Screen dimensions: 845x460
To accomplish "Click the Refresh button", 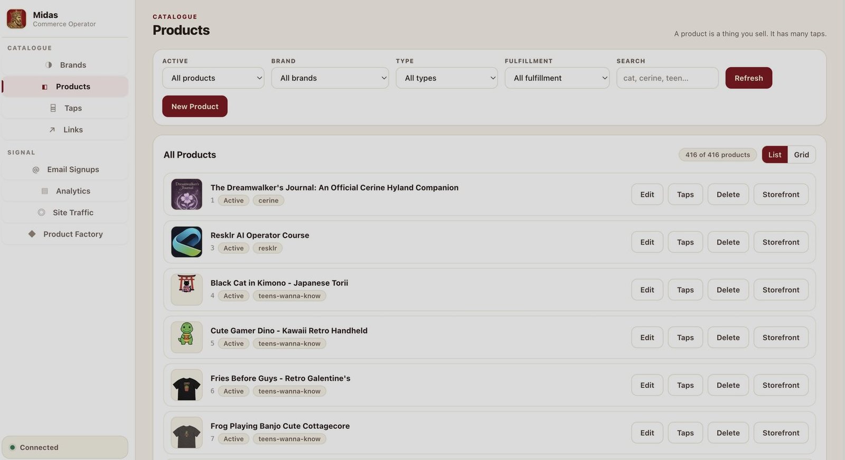I will pyautogui.click(x=748, y=78).
